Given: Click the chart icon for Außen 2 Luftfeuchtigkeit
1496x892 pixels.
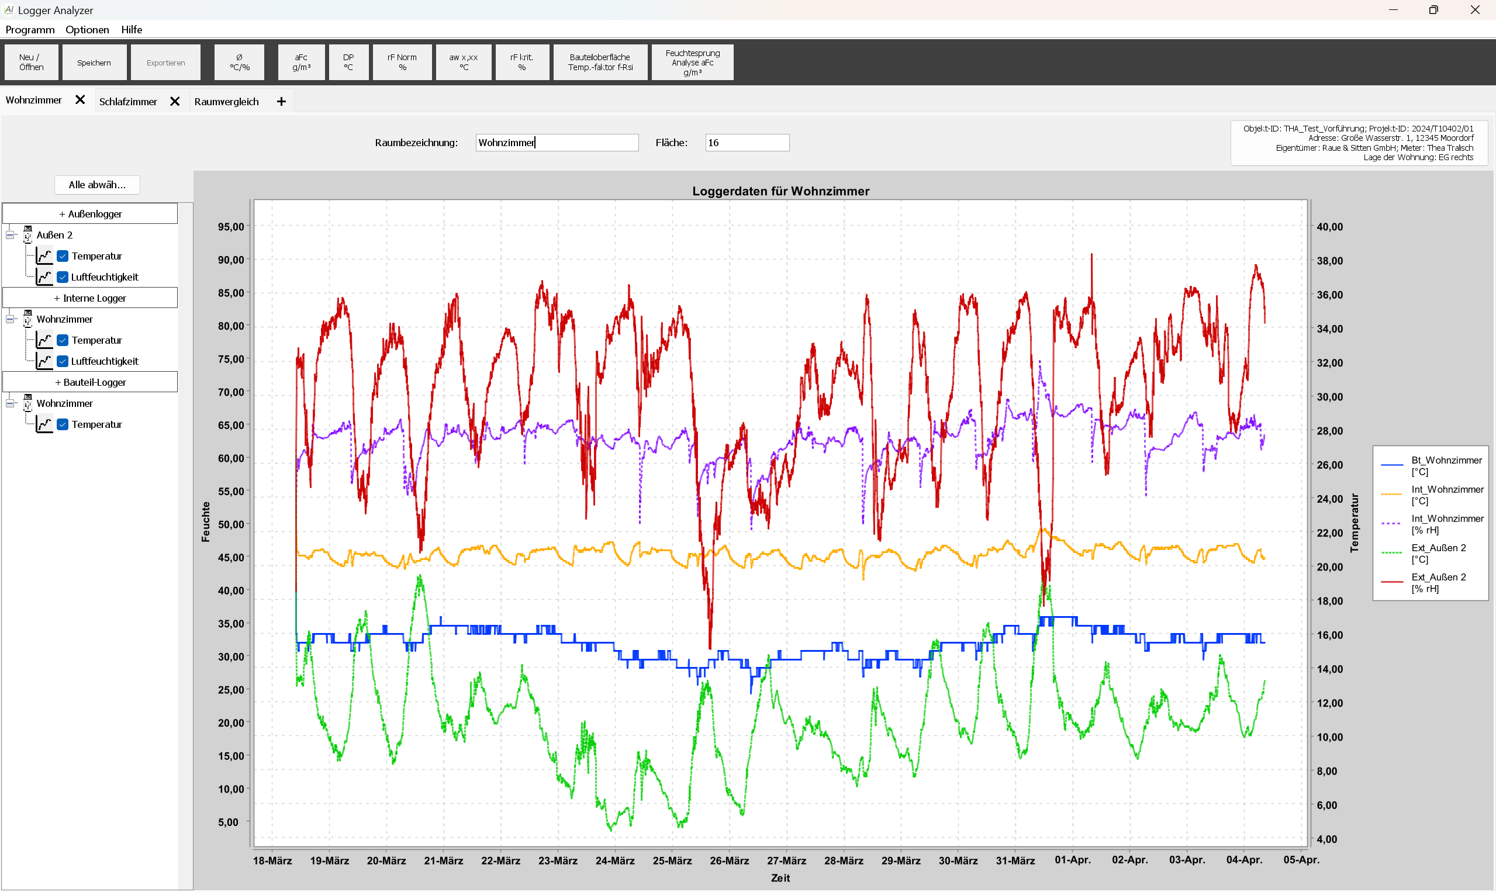Looking at the screenshot, I should point(44,277).
